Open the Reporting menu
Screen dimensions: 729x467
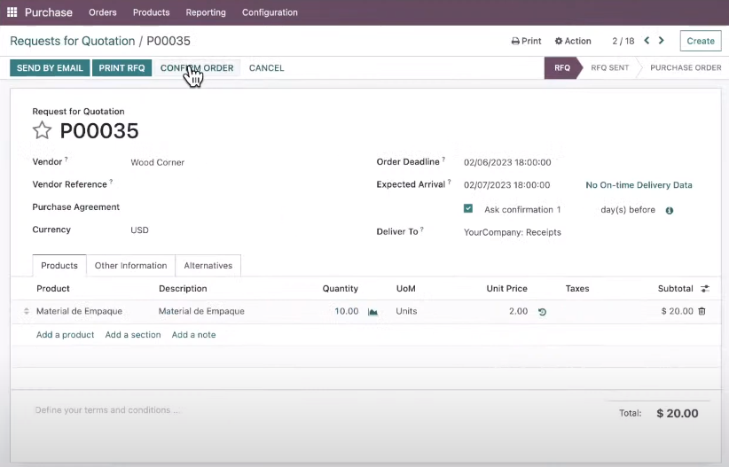[x=206, y=12]
